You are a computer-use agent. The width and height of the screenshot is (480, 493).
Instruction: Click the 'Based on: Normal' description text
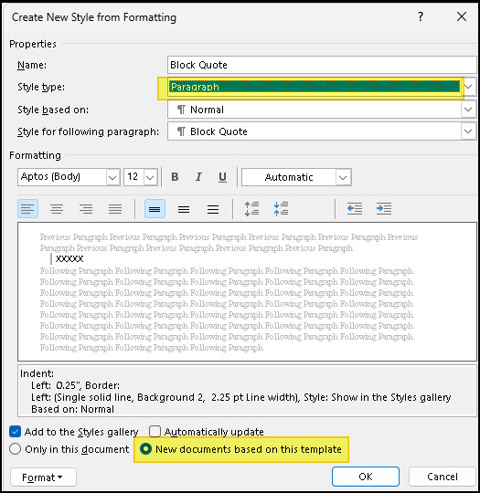point(72,409)
